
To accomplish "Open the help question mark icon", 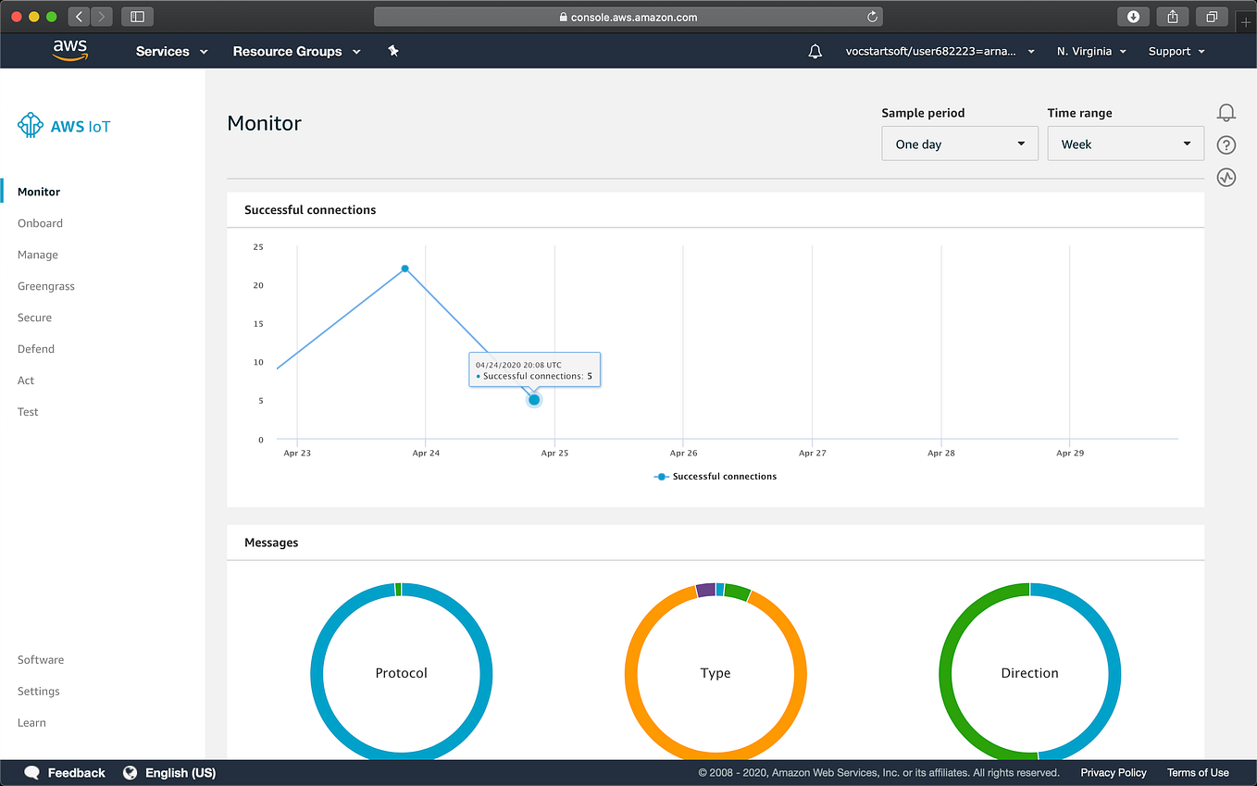I will [x=1226, y=144].
